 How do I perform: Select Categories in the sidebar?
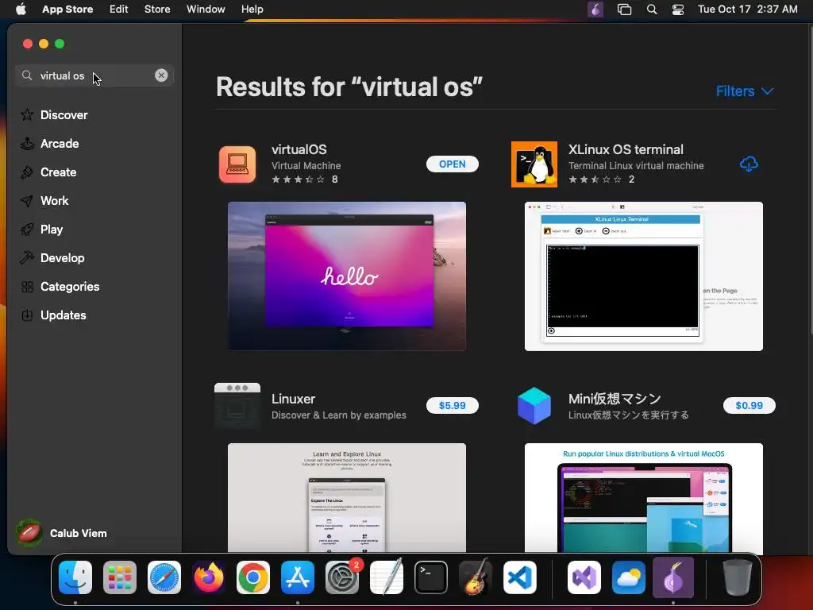(70, 286)
